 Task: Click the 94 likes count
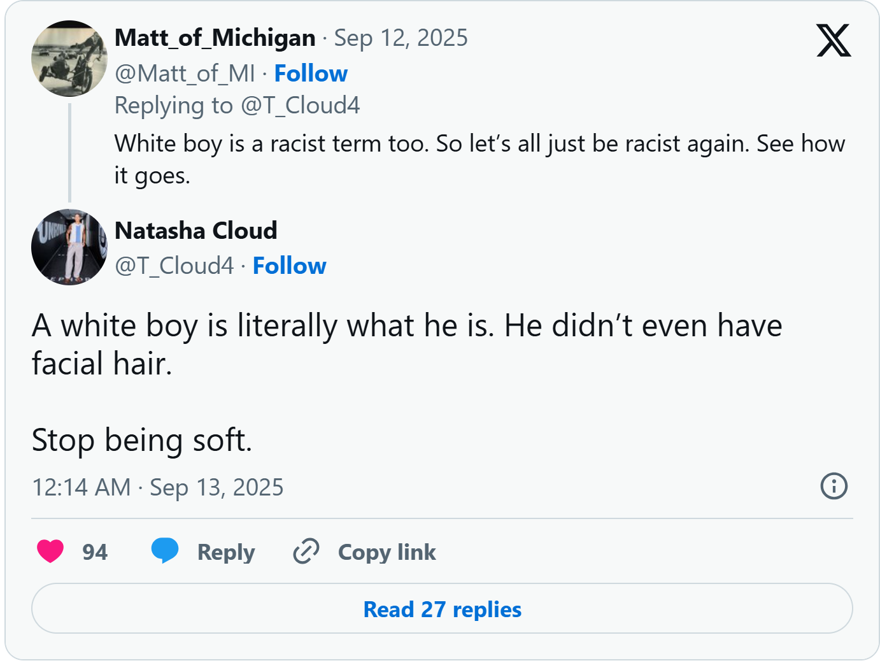[x=95, y=552]
